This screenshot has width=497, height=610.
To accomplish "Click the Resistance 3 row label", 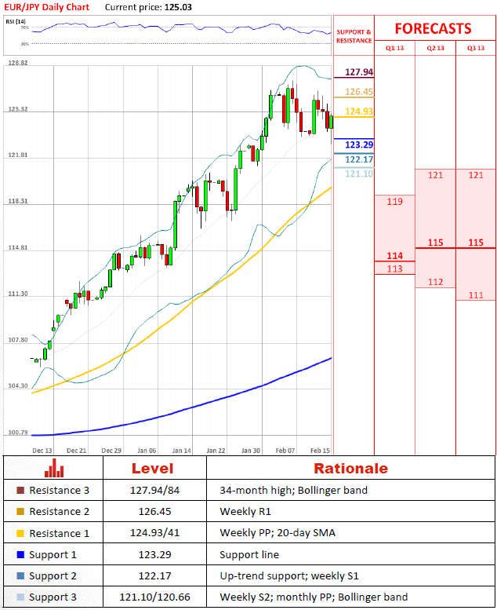I will pos(59,490).
